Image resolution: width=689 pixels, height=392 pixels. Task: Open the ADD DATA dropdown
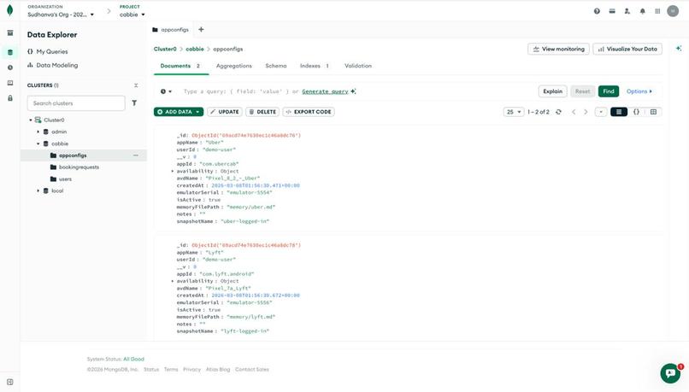point(179,112)
